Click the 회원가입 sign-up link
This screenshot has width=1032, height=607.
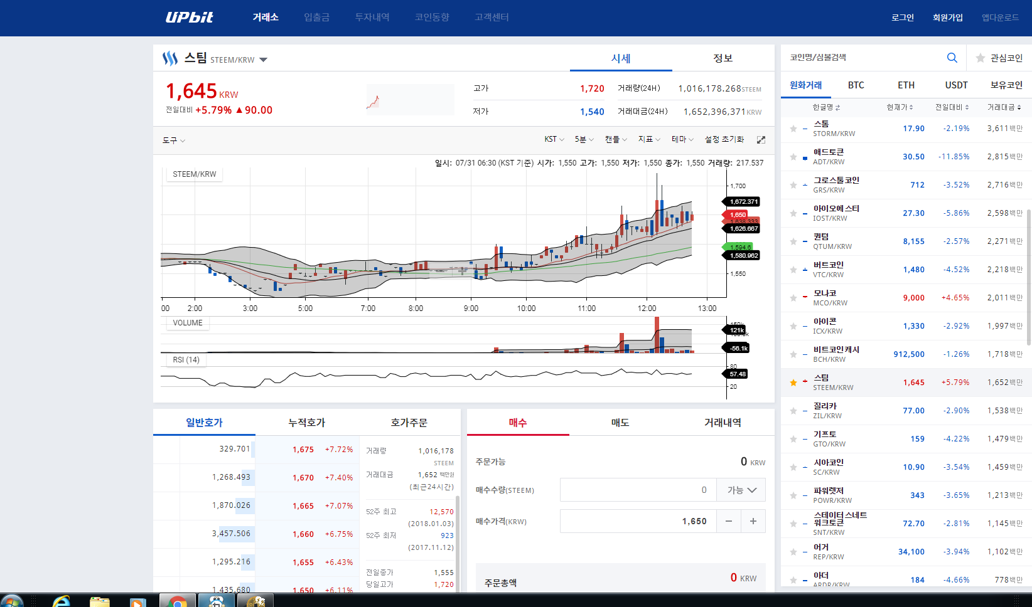click(948, 18)
